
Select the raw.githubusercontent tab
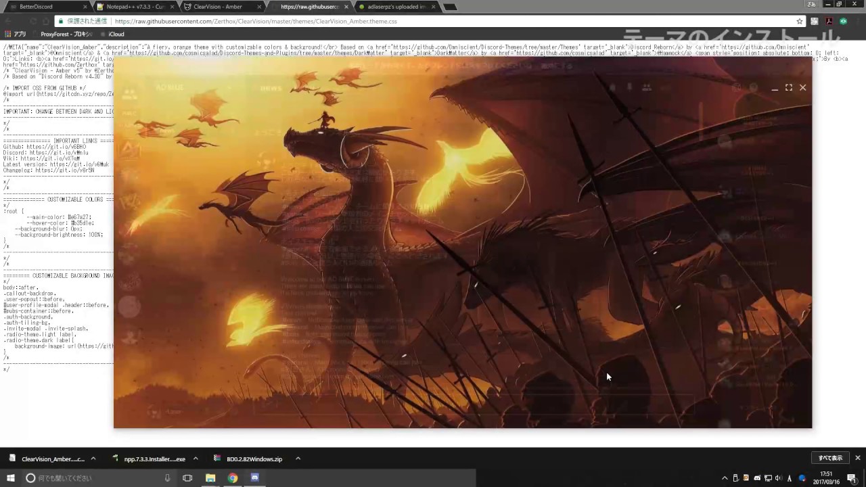[x=311, y=7]
